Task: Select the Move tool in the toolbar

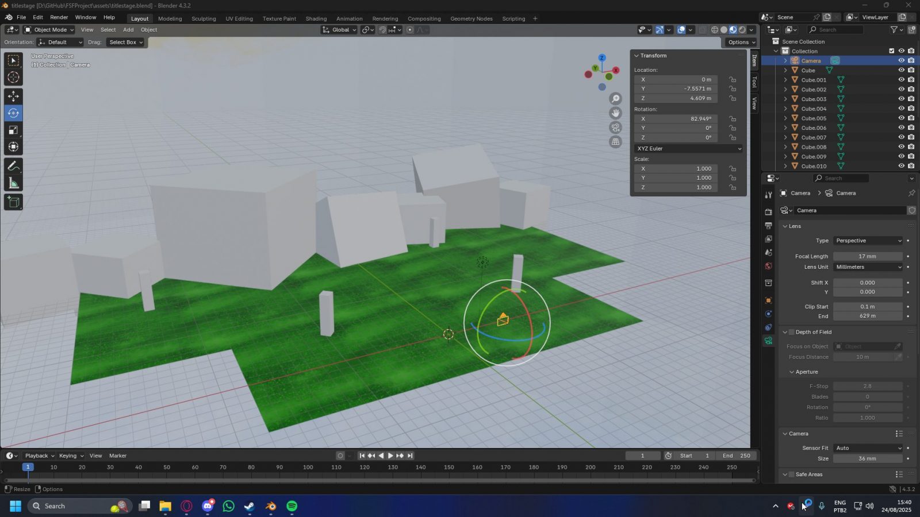Action: coord(13,96)
